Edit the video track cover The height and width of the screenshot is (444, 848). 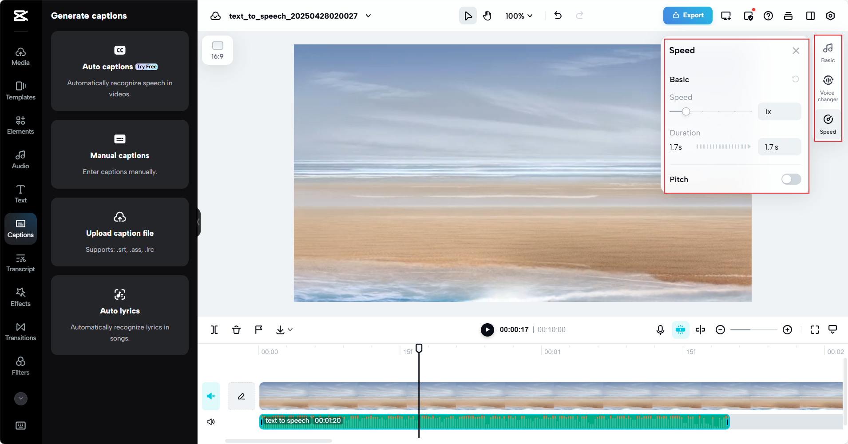pyautogui.click(x=241, y=396)
